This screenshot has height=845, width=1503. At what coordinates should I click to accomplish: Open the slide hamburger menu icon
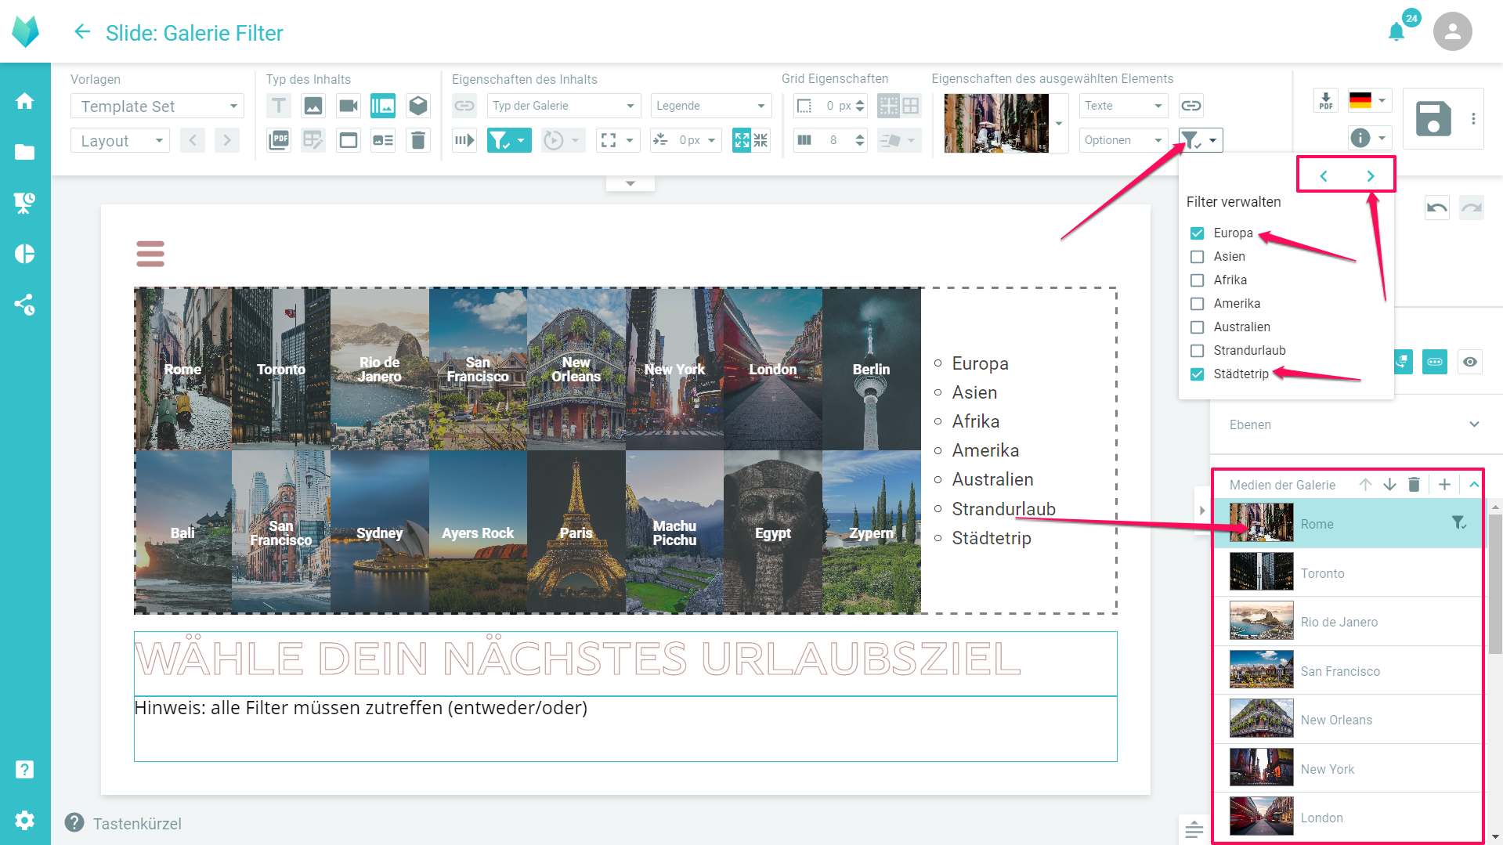150,254
